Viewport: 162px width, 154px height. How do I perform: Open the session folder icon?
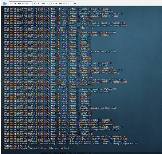(5, 3)
